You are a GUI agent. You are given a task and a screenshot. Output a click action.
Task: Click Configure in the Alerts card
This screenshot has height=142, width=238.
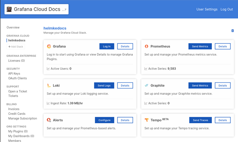point(105,120)
